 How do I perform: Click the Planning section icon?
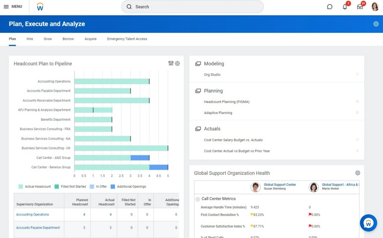[198, 91]
